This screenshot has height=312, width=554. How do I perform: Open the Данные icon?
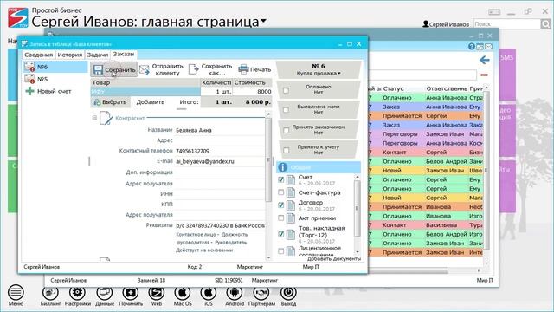click(x=105, y=293)
